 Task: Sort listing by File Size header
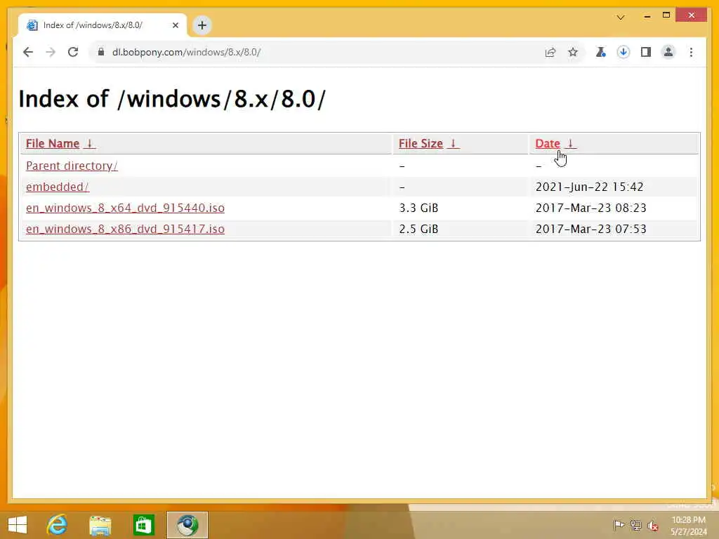[x=421, y=143]
